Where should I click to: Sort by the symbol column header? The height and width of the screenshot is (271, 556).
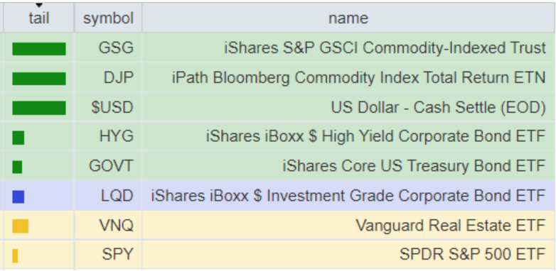coord(108,18)
